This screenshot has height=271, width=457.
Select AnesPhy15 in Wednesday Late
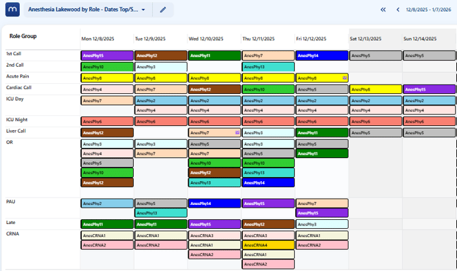(214, 224)
